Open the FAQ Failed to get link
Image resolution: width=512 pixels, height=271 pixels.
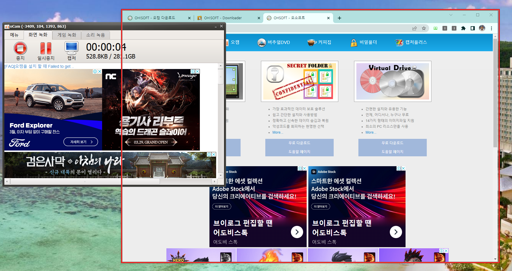click(x=39, y=66)
